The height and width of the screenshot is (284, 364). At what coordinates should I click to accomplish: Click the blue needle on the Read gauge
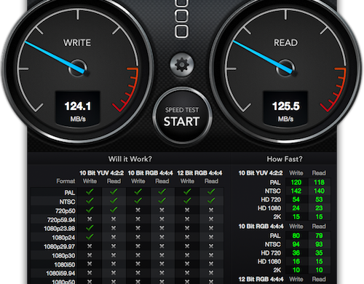point(263,57)
